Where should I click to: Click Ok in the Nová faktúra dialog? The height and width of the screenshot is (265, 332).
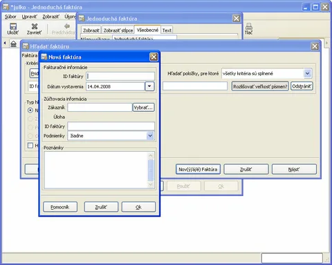[138, 207]
